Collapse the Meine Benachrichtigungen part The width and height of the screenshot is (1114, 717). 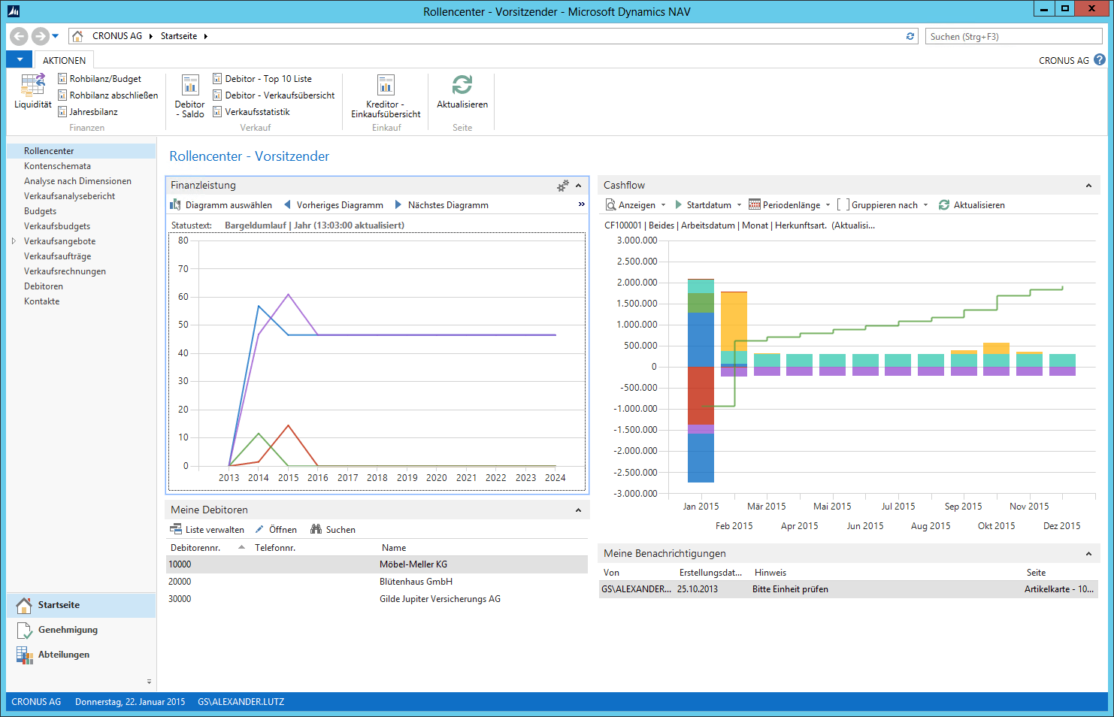(x=1088, y=554)
